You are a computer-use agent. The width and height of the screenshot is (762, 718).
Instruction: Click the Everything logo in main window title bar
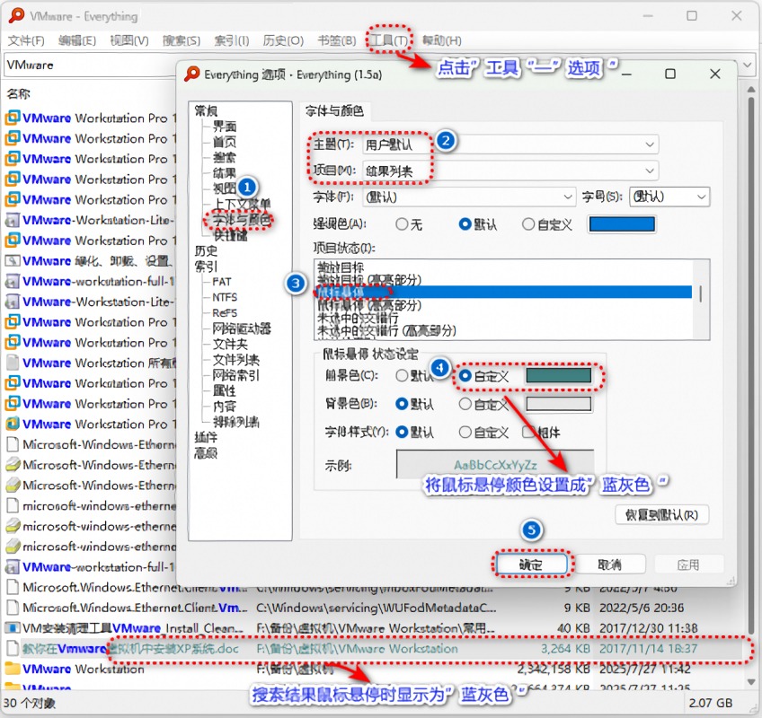pos(16,15)
